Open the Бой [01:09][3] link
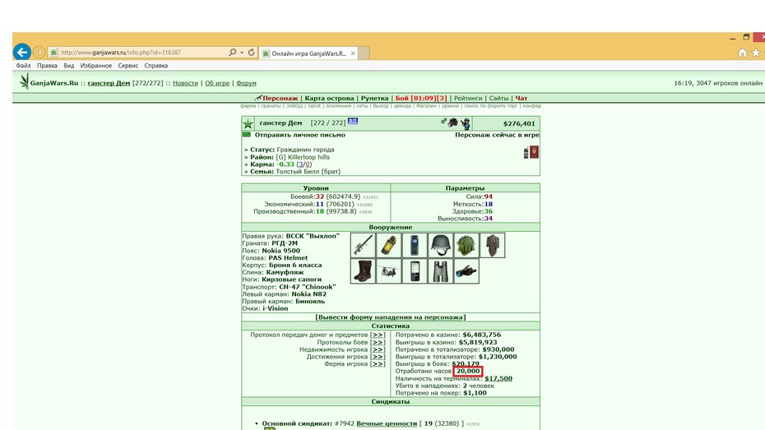 point(421,98)
